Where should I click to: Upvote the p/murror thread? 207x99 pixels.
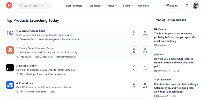(159, 45)
